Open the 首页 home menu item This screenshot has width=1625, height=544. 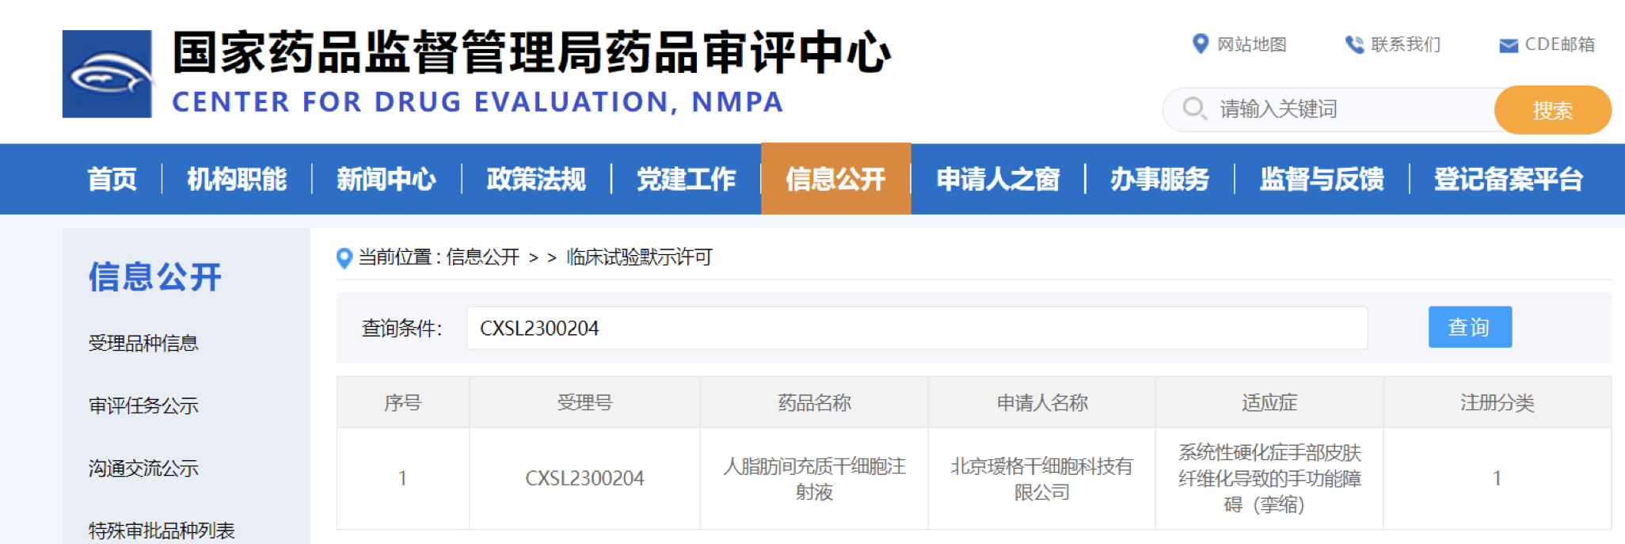click(112, 179)
